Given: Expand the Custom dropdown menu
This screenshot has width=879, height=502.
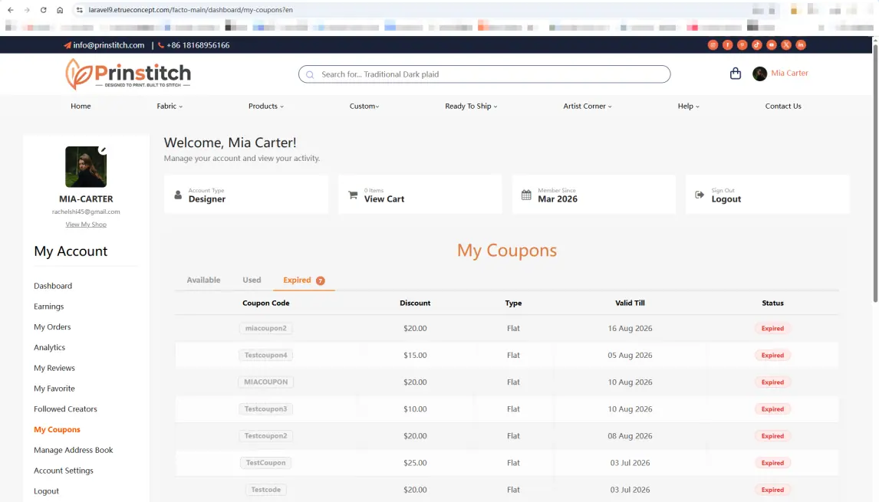Looking at the screenshot, I should [x=364, y=106].
